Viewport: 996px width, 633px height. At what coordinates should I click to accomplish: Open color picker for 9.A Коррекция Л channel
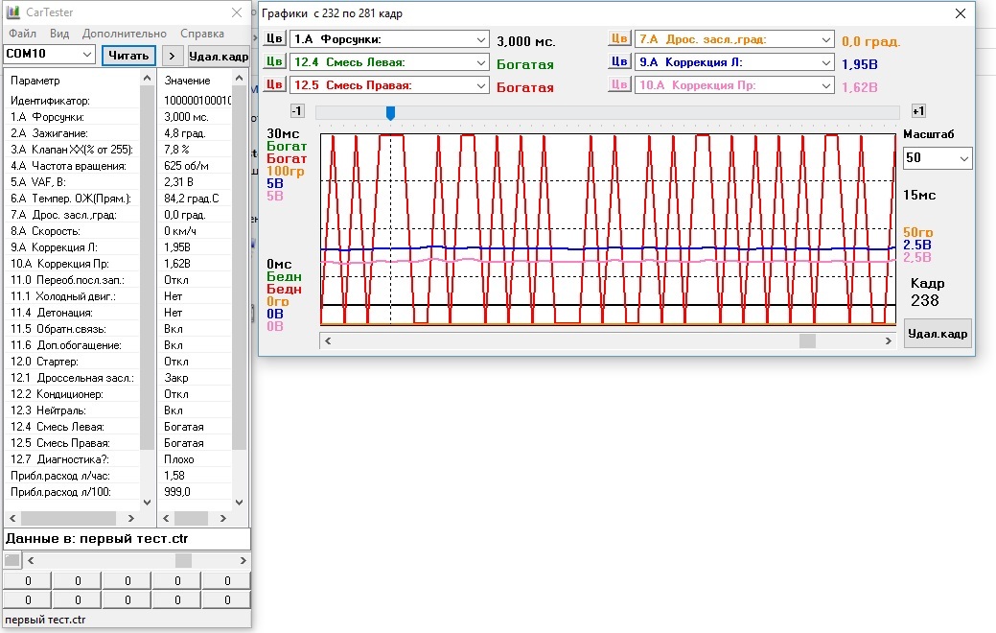[x=619, y=61]
